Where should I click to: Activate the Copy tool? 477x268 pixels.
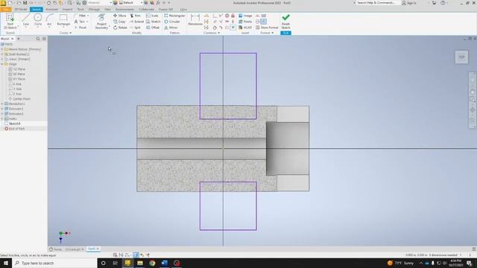pyautogui.click(x=119, y=22)
